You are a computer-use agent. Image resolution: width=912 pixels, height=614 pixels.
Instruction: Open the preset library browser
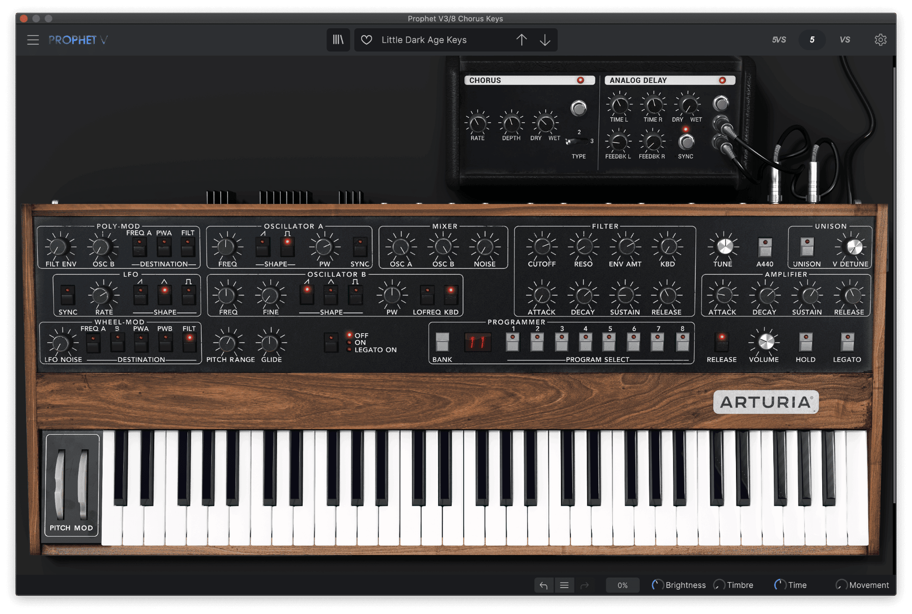[338, 40]
